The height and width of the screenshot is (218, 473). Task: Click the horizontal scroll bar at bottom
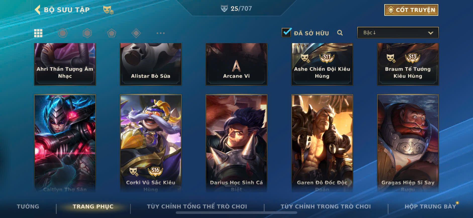click(x=236, y=213)
